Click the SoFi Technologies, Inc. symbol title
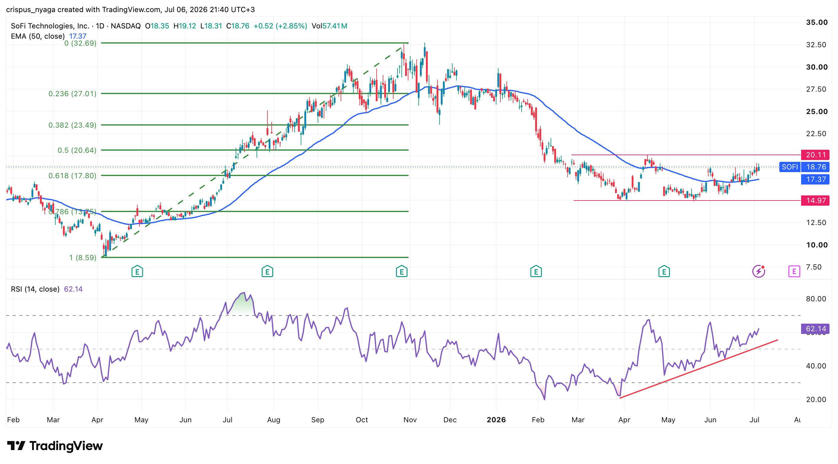The height and width of the screenshot is (464, 838). pyautogui.click(x=50, y=26)
